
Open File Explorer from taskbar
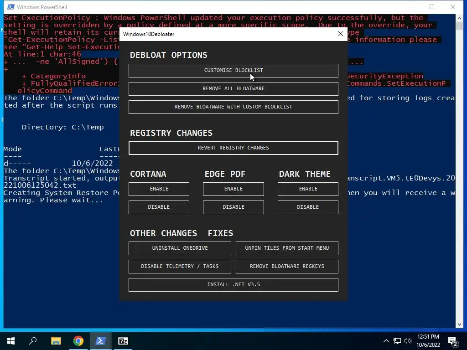tap(56, 341)
